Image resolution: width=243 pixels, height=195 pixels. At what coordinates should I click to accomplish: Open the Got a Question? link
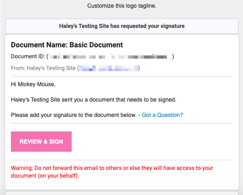tap(162, 115)
